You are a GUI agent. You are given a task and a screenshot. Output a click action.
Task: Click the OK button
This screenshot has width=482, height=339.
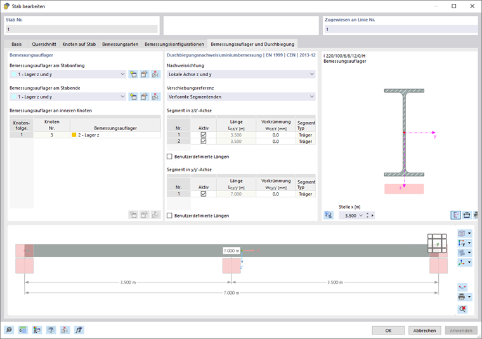coord(388,330)
